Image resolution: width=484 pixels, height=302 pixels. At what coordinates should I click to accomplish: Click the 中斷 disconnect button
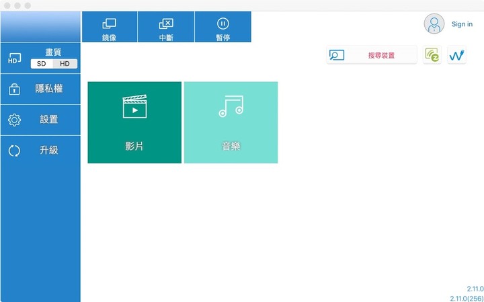tap(166, 26)
